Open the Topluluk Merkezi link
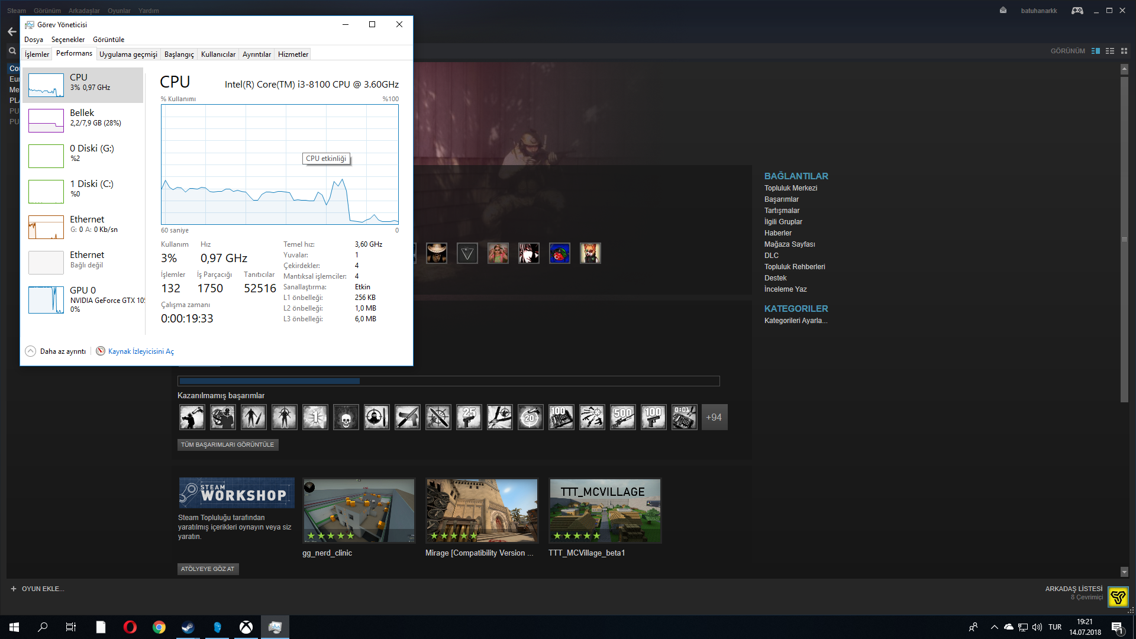 tap(790, 188)
